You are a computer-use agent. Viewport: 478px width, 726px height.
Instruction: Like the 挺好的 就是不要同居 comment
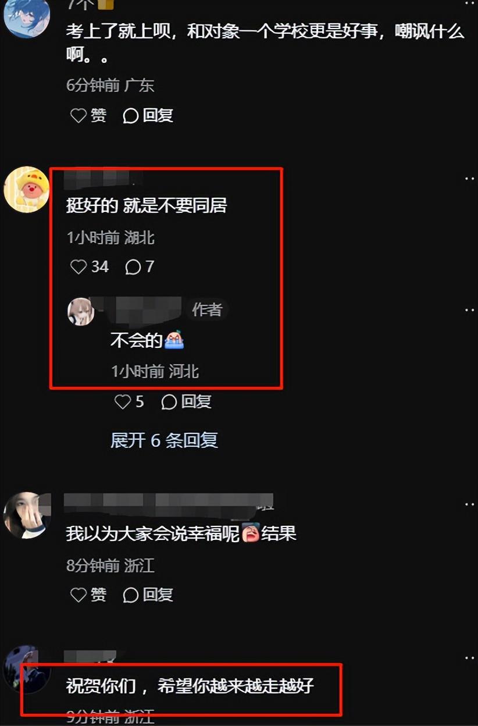pyautogui.click(x=90, y=266)
